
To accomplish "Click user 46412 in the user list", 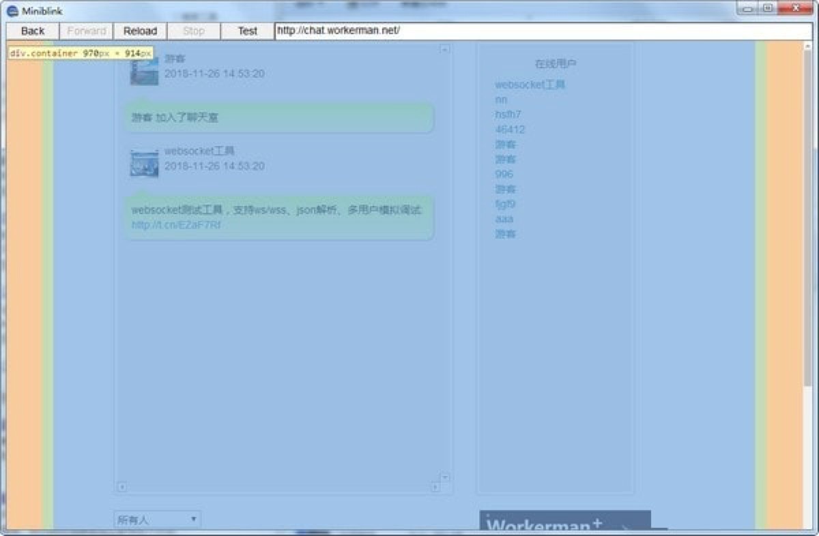I will coord(510,129).
